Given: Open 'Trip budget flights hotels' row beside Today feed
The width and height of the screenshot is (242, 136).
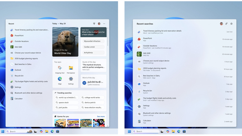Looking at the screenshot, I should (x=29, y=81).
